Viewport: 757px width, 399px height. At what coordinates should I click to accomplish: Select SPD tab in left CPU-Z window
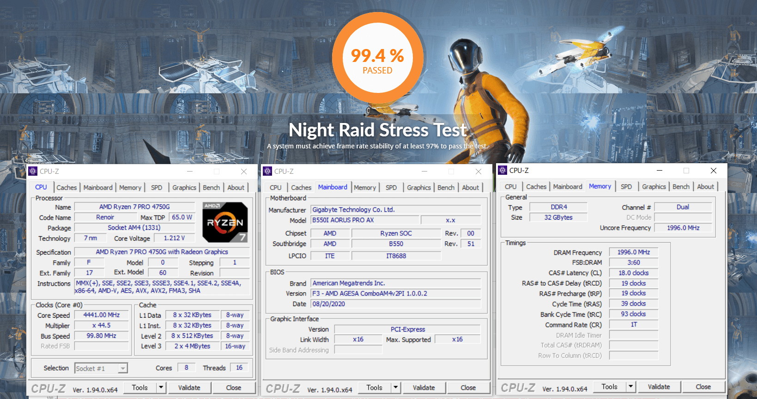(157, 187)
